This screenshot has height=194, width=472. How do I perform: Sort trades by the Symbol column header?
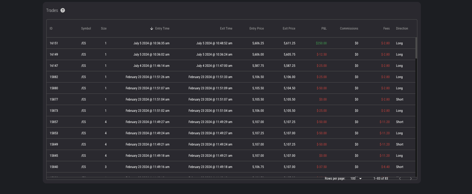(x=86, y=29)
